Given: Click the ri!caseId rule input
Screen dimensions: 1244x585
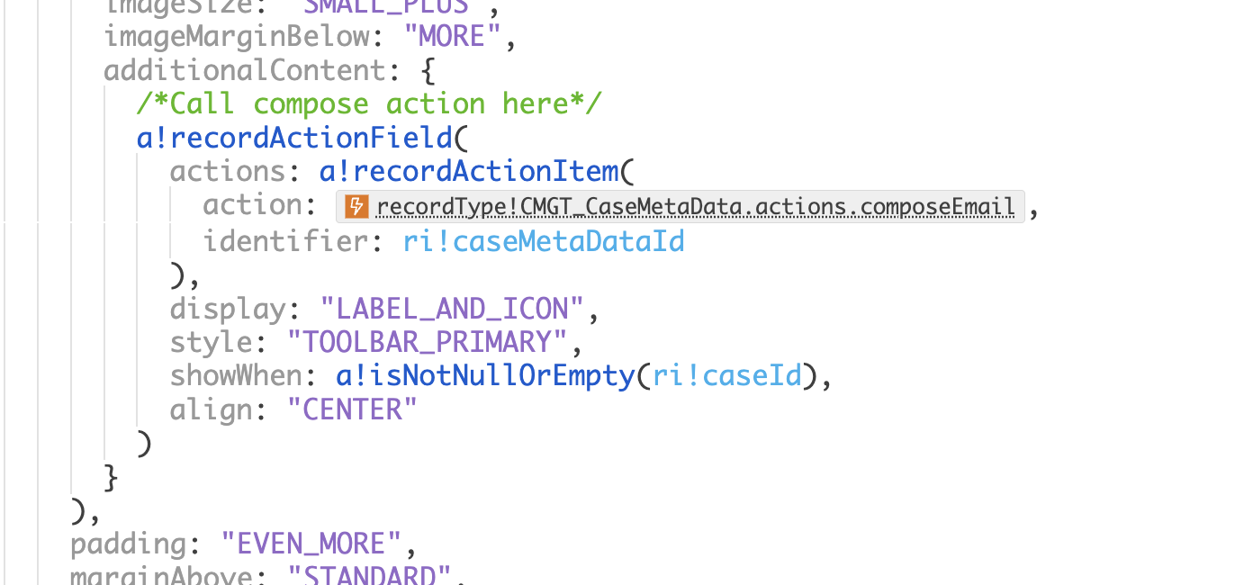Looking at the screenshot, I should 727,375.
